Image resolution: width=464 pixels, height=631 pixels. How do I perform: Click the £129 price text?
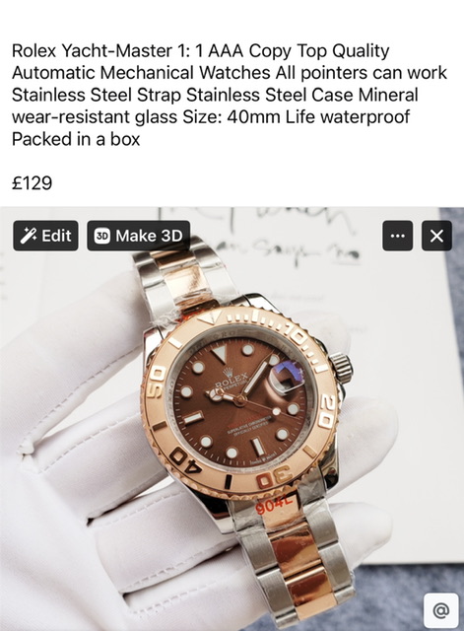tap(33, 183)
